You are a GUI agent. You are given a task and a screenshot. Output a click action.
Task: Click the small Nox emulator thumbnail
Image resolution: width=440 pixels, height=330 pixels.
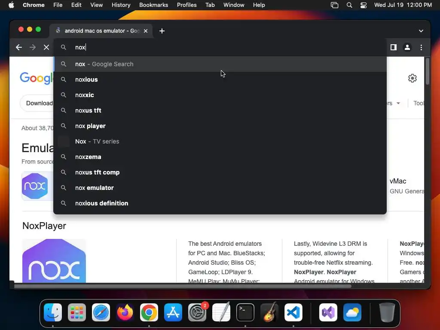coord(35,186)
